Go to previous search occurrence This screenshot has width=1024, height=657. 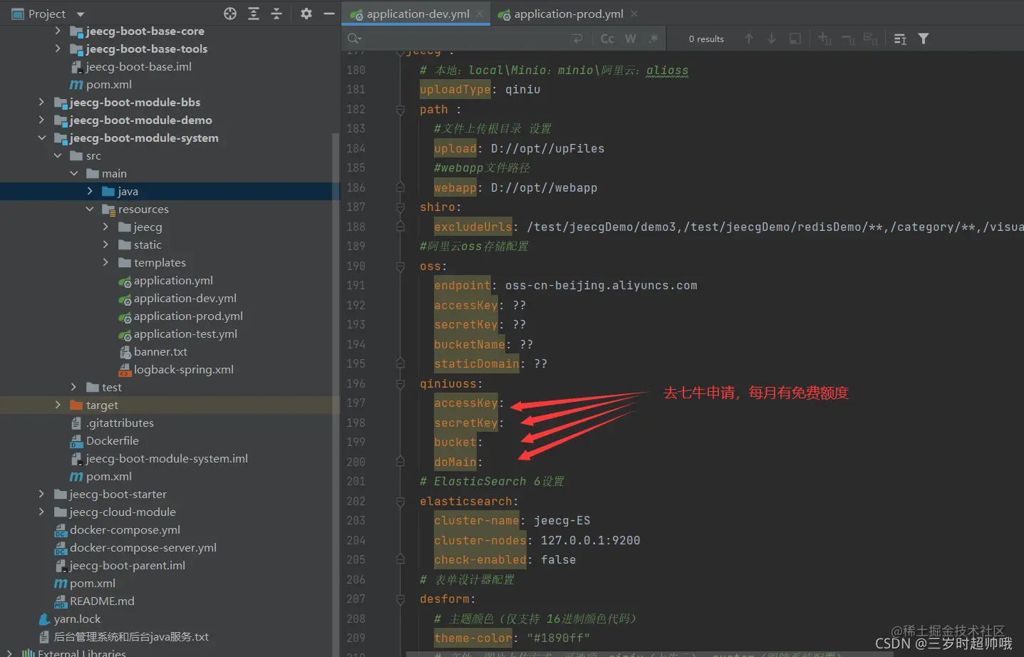point(749,38)
